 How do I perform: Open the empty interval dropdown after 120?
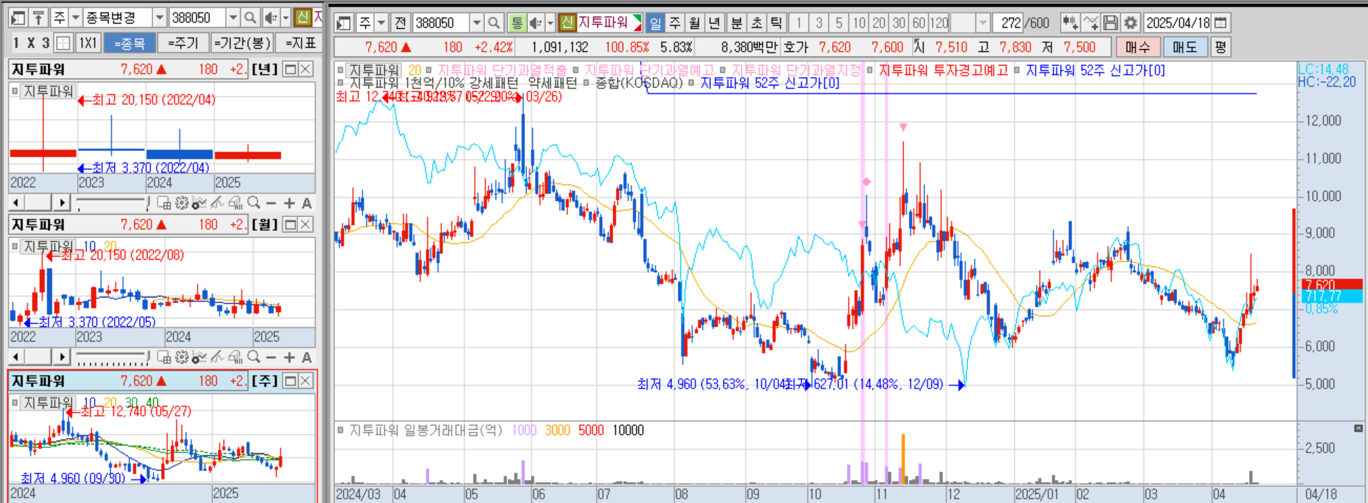click(x=982, y=23)
